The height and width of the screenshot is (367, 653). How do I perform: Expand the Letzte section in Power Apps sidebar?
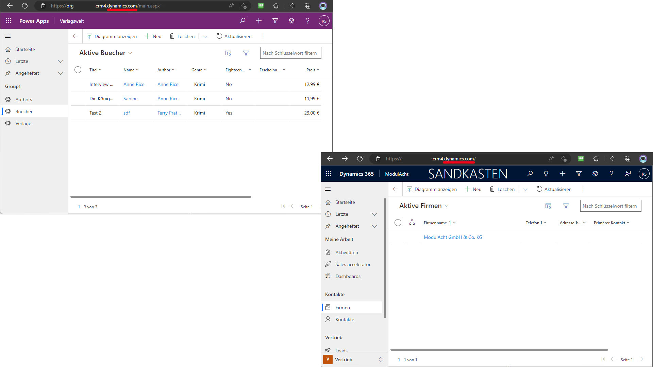pos(61,61)
